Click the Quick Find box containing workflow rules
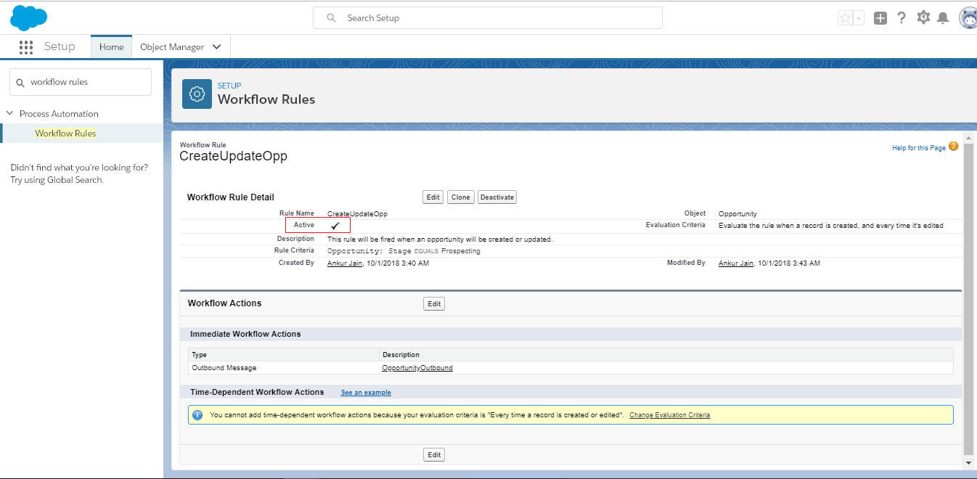The width and height of the screenshot is (977, 479). (x=81, y=82)
